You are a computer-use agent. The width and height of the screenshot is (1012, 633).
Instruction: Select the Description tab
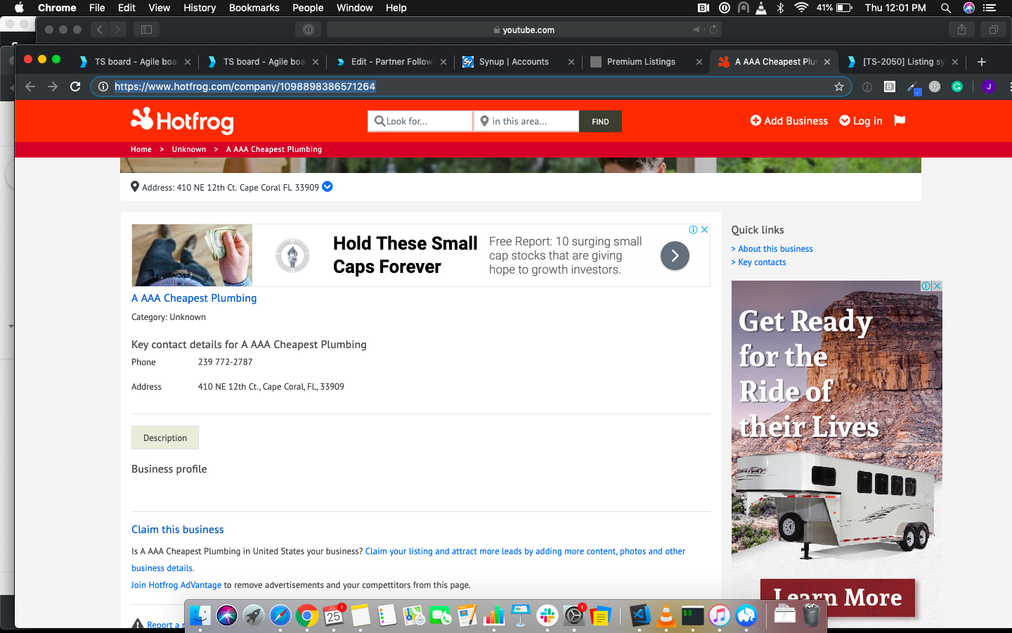tap(165, 437)
